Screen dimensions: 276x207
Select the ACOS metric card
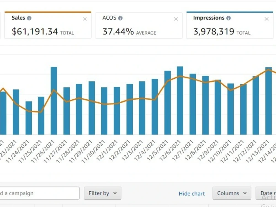pyautogui.click(x=139, y=25)
